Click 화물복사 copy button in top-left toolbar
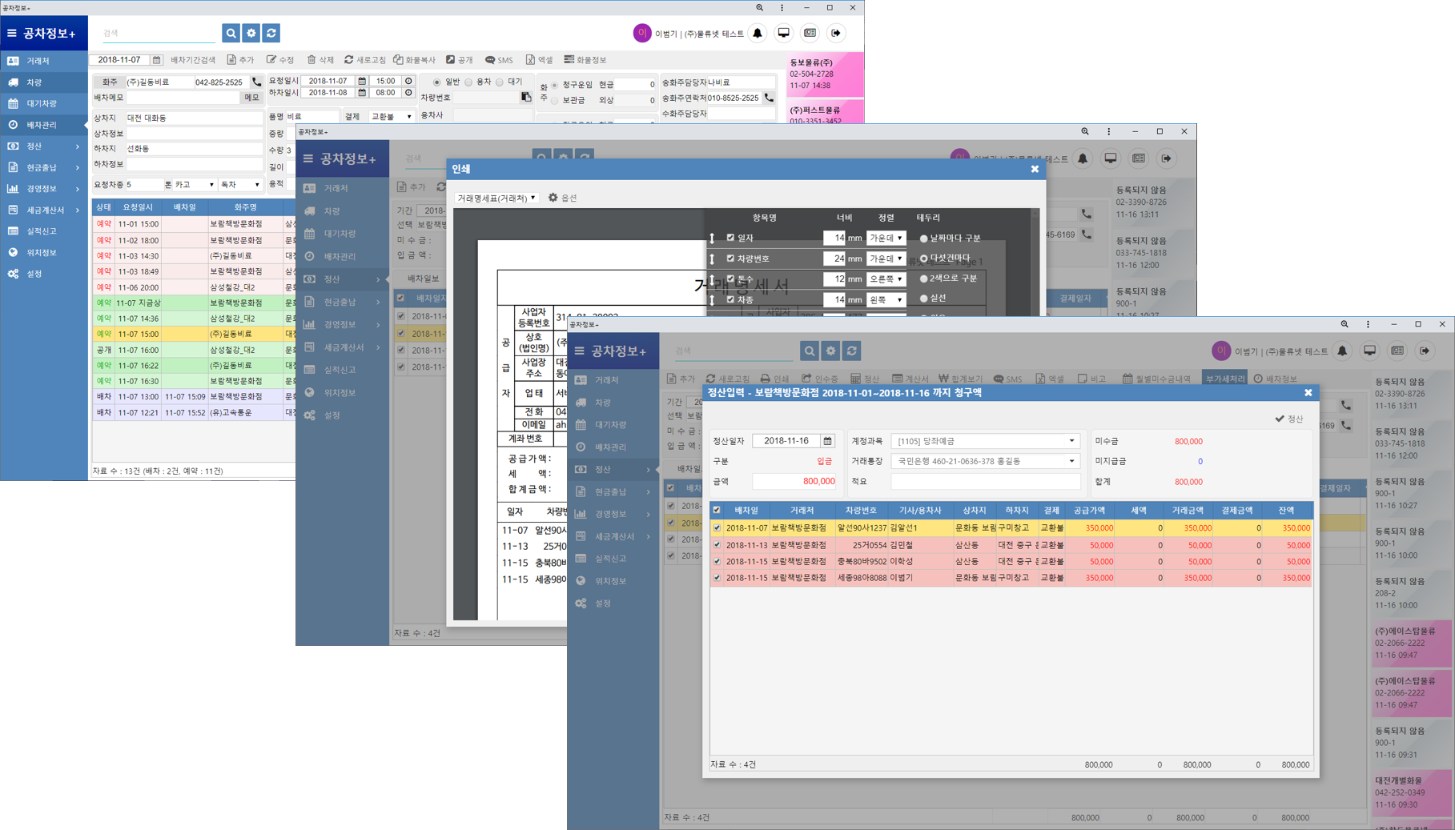 [414, 60]
